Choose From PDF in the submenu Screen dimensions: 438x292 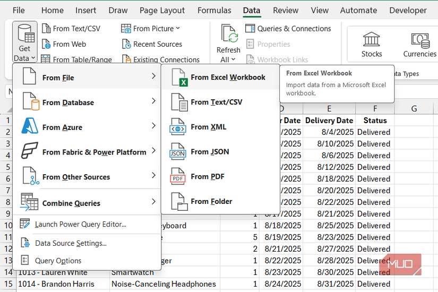(x=220, y=177)
